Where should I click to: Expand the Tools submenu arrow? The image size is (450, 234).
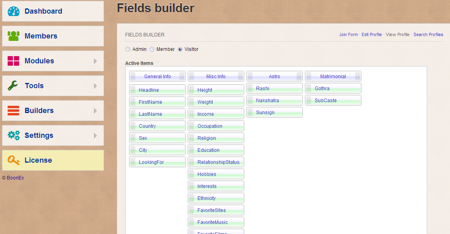pos(96,86)
